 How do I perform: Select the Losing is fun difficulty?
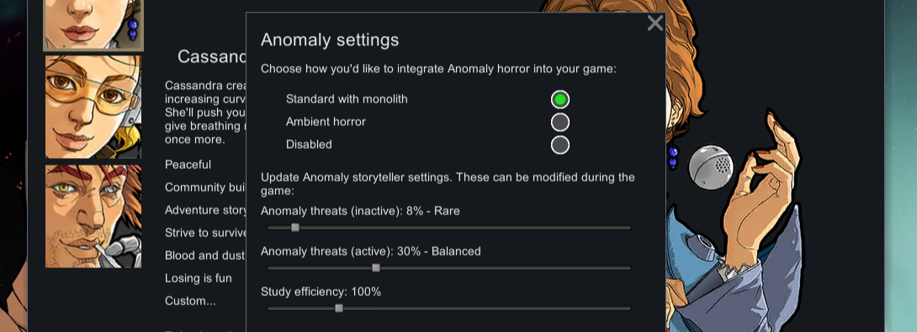point(199,278)
